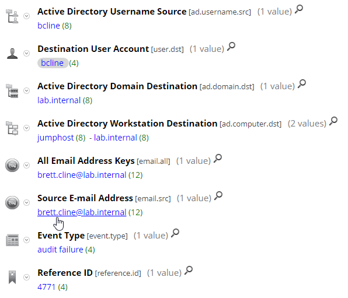348x298 pixels.
Task: Drill into bcline under Username Source
Action: (x=48, y=26)
